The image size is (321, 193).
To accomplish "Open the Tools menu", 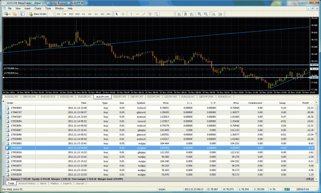I will pos(48,8).
